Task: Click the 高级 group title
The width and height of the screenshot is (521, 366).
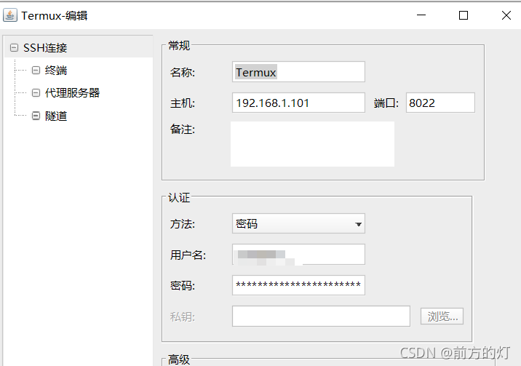Action: click(x=179, y=359)
